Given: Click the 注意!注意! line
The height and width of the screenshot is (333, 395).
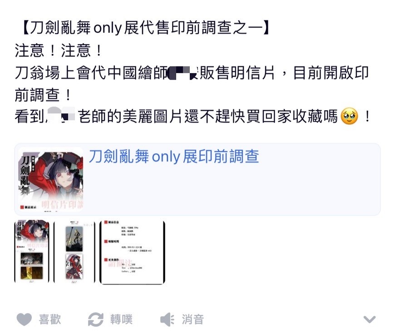Looking at the screenshot, I should 58,50.
